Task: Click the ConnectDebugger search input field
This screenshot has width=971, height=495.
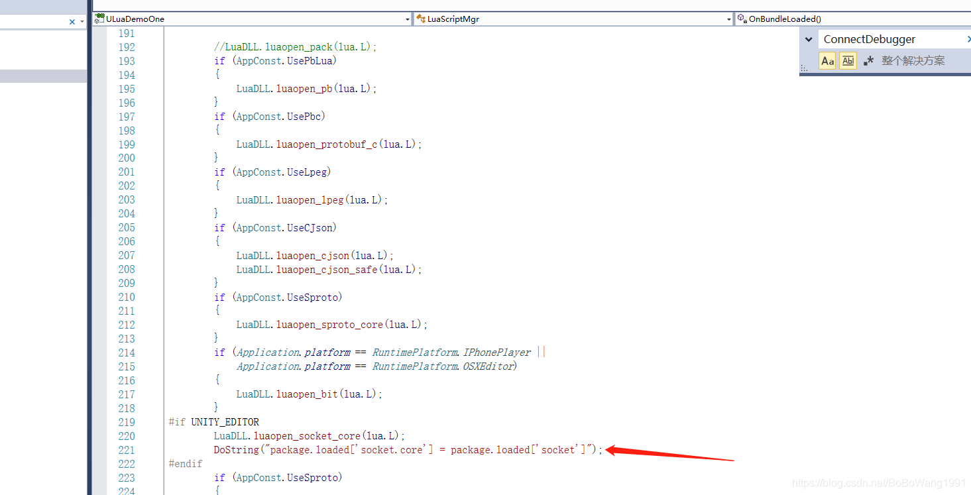Action: pyautogui.click(x=891, y=40)
